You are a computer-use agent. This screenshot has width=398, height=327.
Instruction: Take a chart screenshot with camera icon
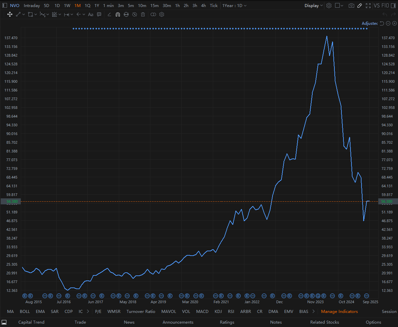coord(351,6)
